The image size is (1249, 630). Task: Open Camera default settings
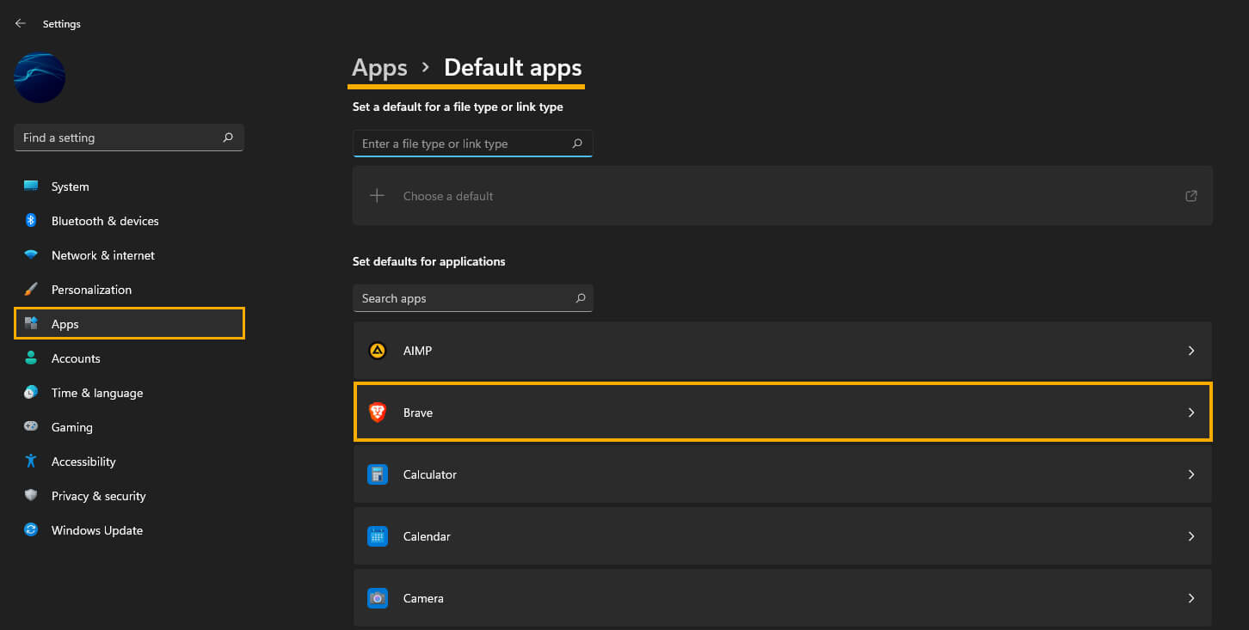point(783,598)
